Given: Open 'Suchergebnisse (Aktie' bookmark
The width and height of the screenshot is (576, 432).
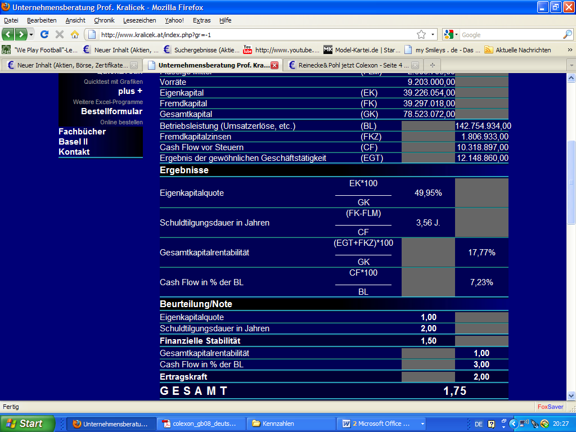Looking at the screenshot, I should [x=201, y=50].
